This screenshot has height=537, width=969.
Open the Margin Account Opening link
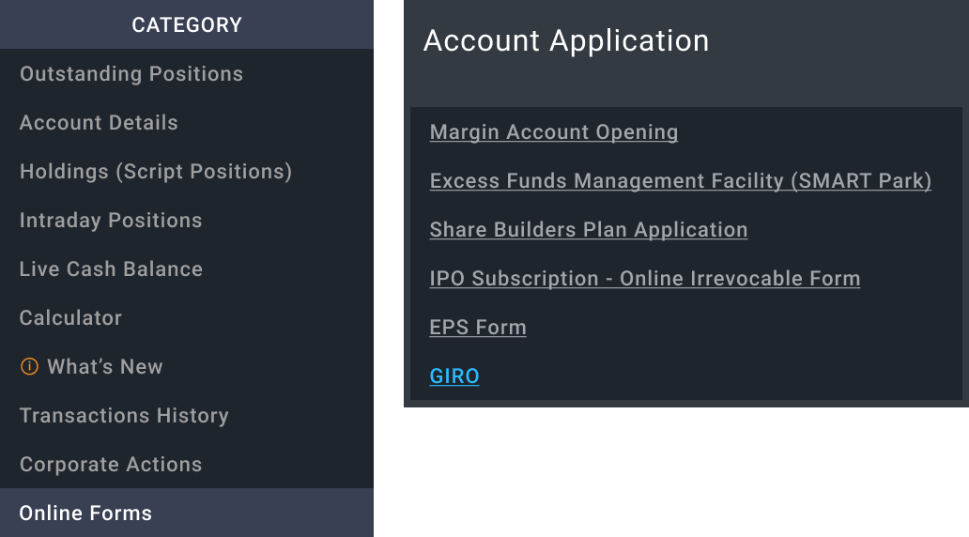tap(554, 132)
